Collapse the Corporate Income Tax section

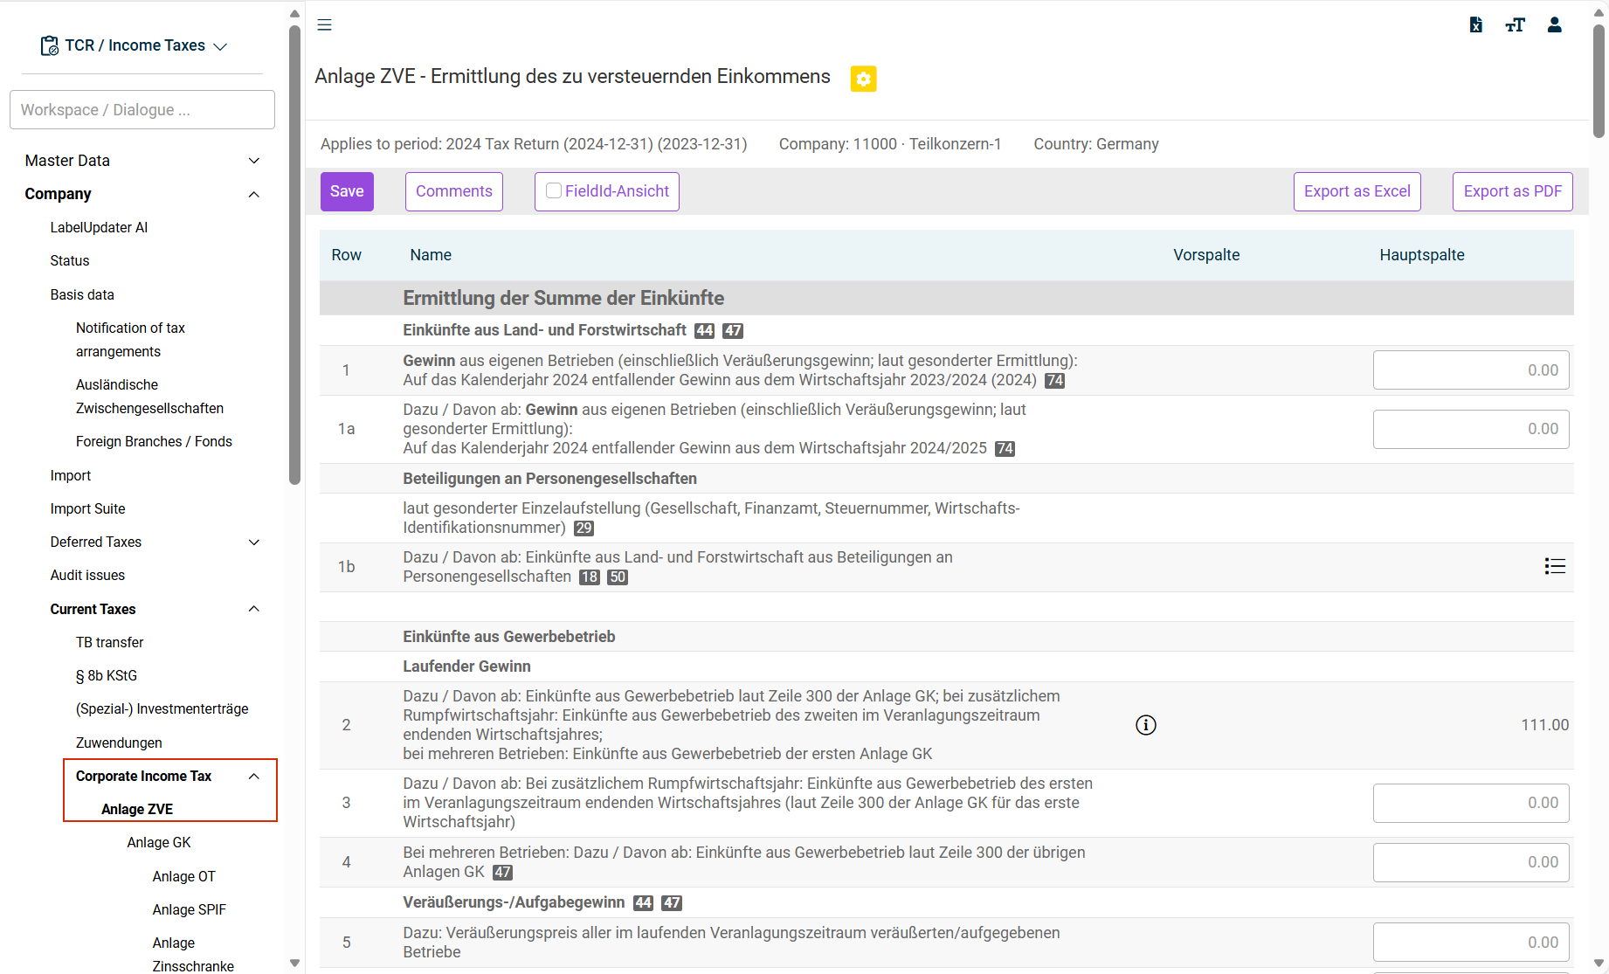coord(254,777)
